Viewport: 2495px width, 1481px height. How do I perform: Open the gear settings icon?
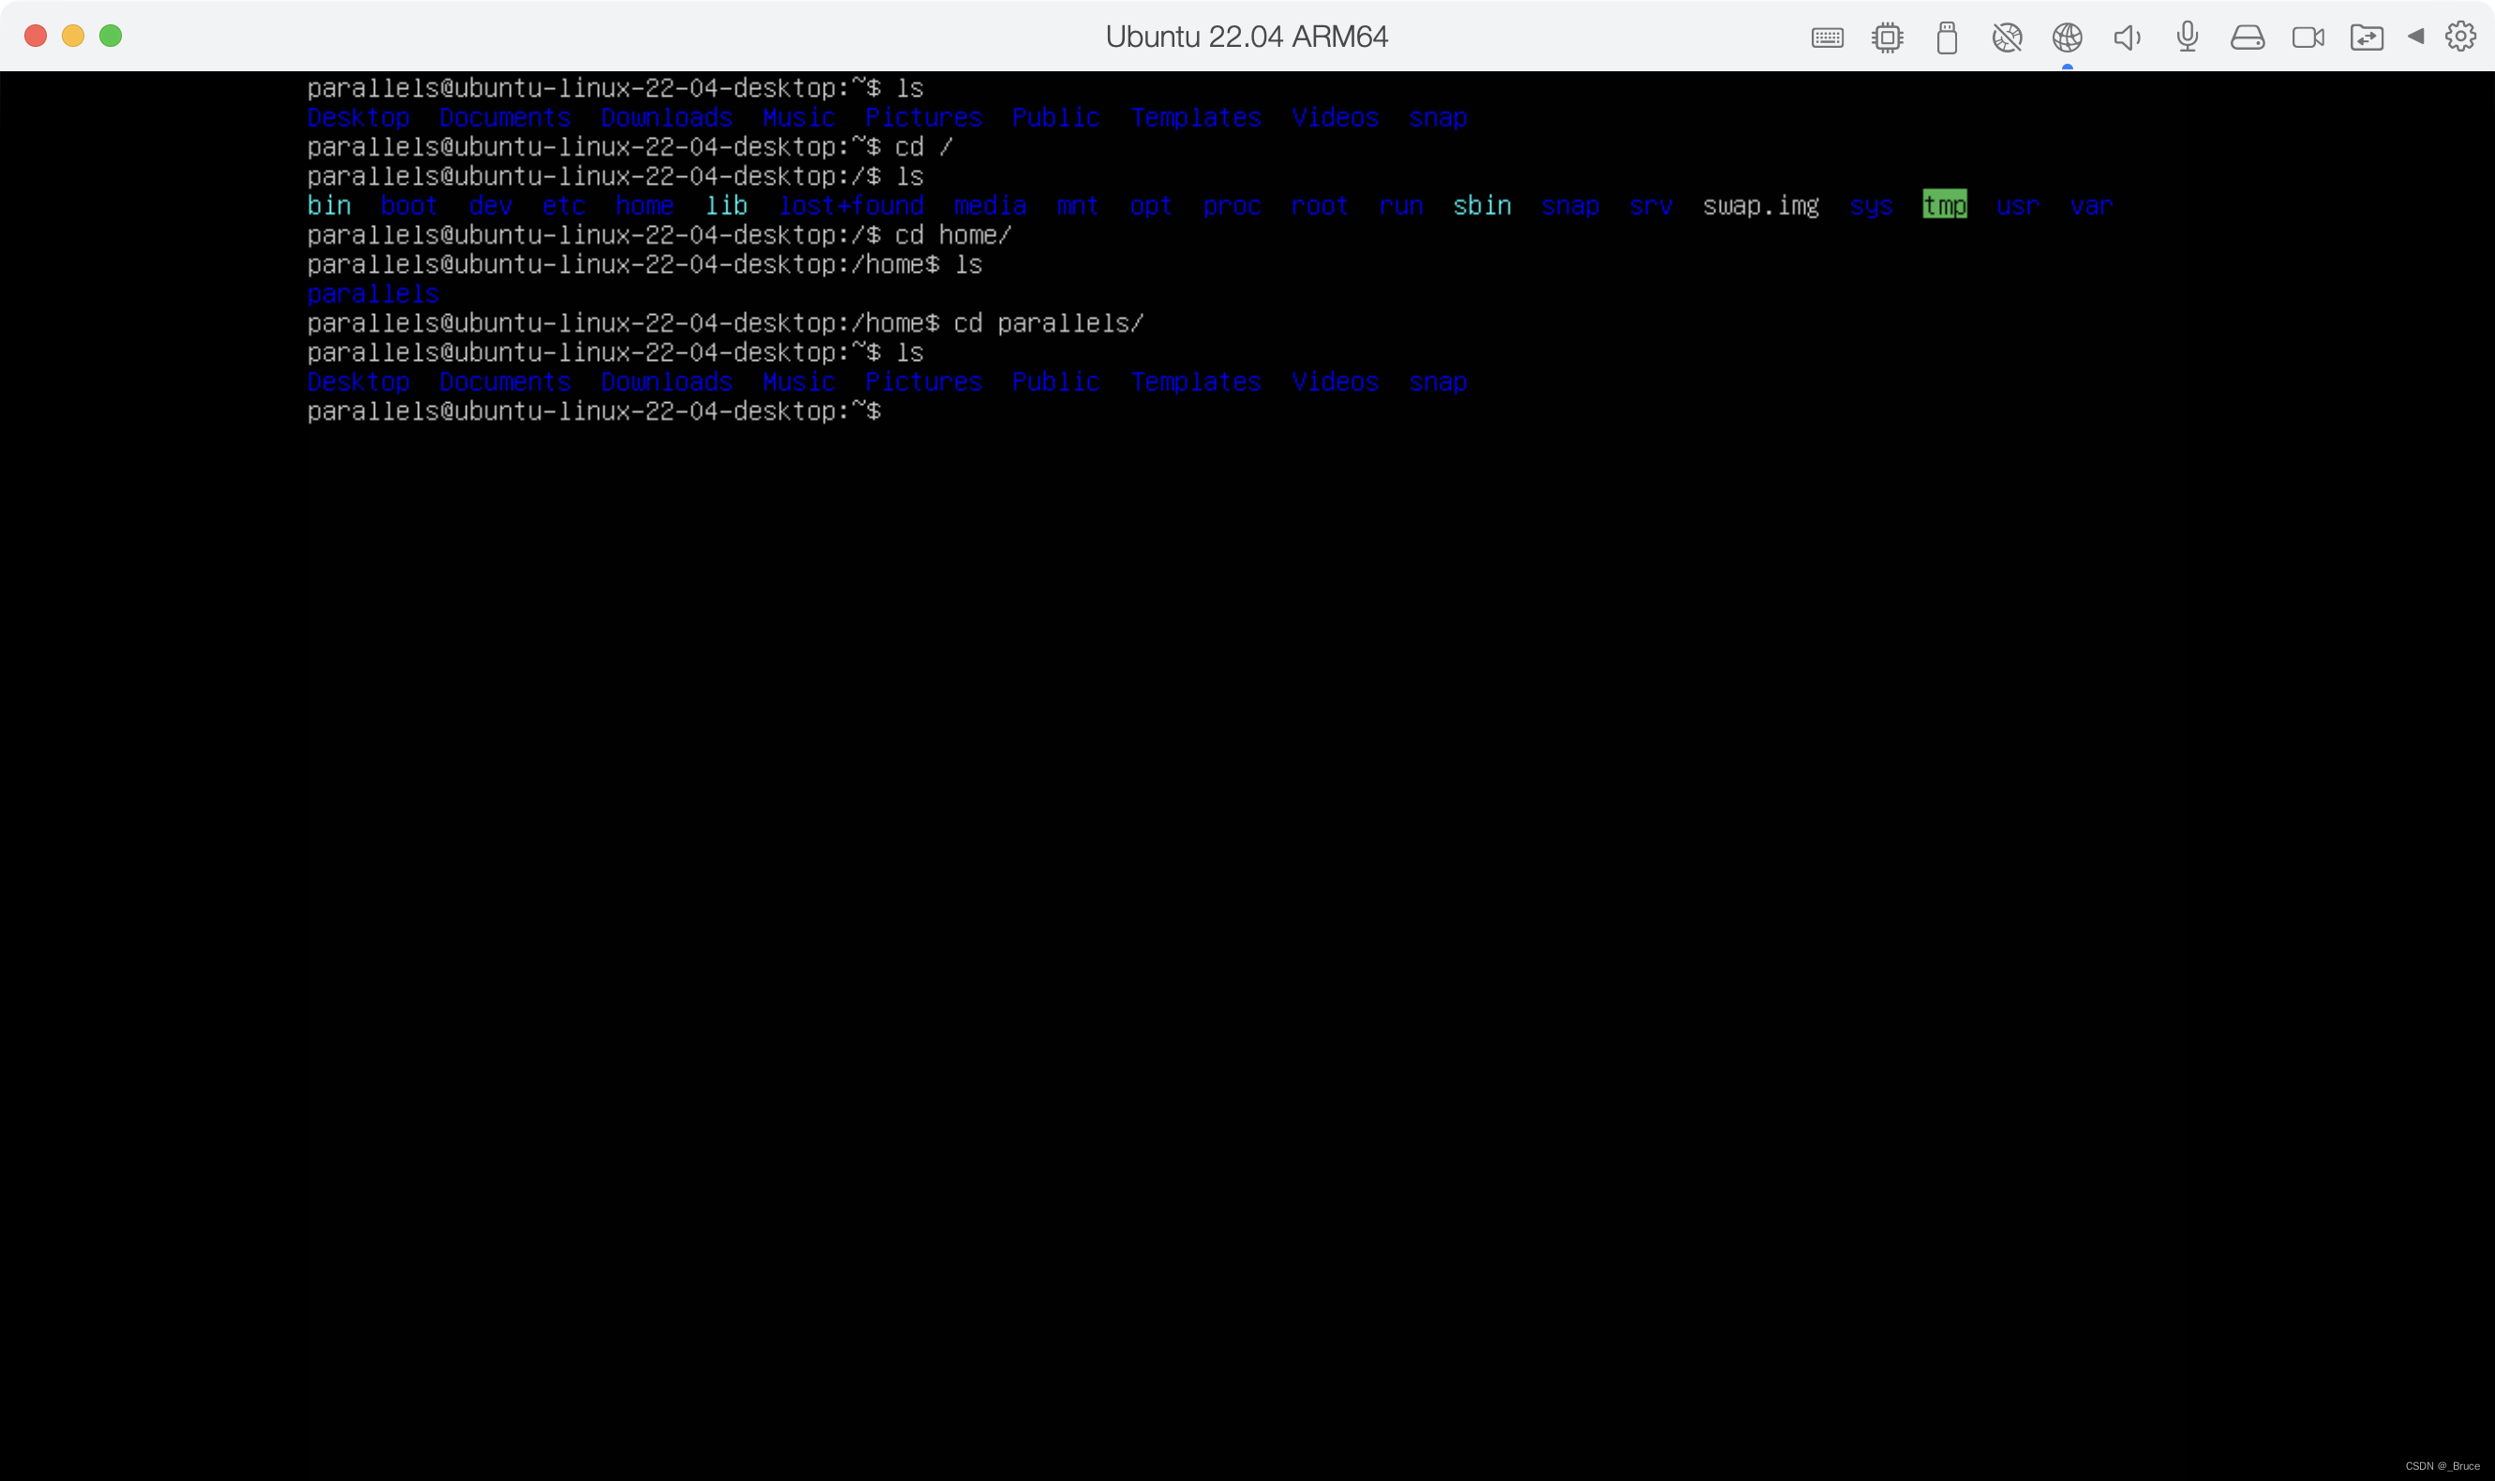coord(2460,37)
